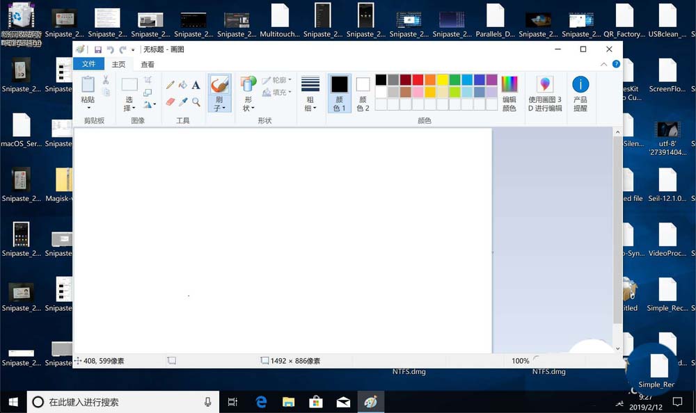Select the Color picker eyedropper tool

182,102
